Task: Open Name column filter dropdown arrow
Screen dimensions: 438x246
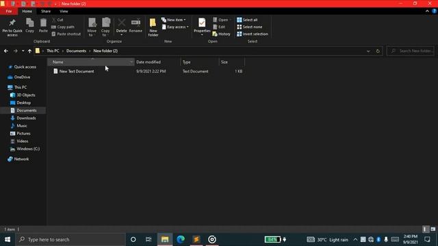Action: [131, 62]
